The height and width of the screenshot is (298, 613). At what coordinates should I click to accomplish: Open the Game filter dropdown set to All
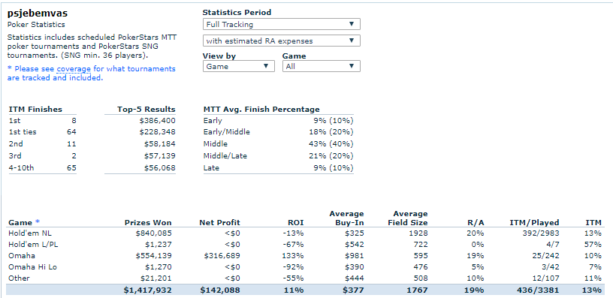321,66
